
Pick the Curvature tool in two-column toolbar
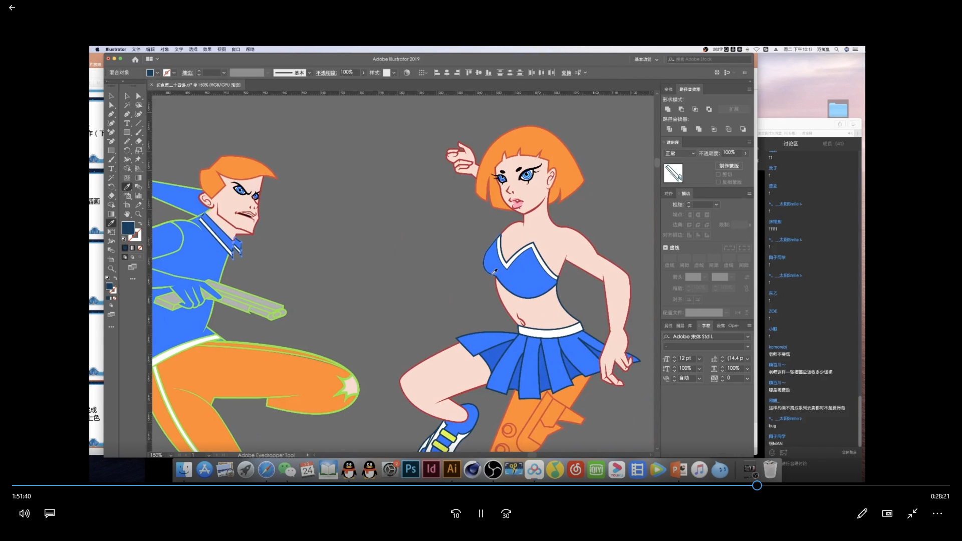click(x=139, y=114)
